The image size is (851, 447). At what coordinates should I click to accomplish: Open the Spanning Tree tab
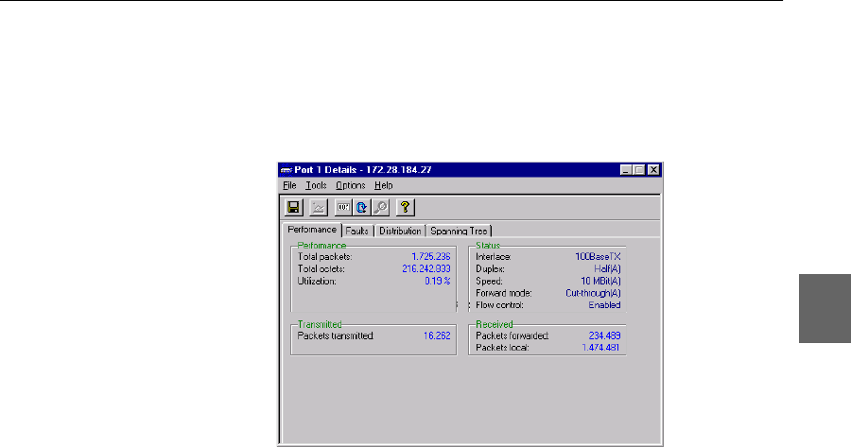click(x=460, y=231)
